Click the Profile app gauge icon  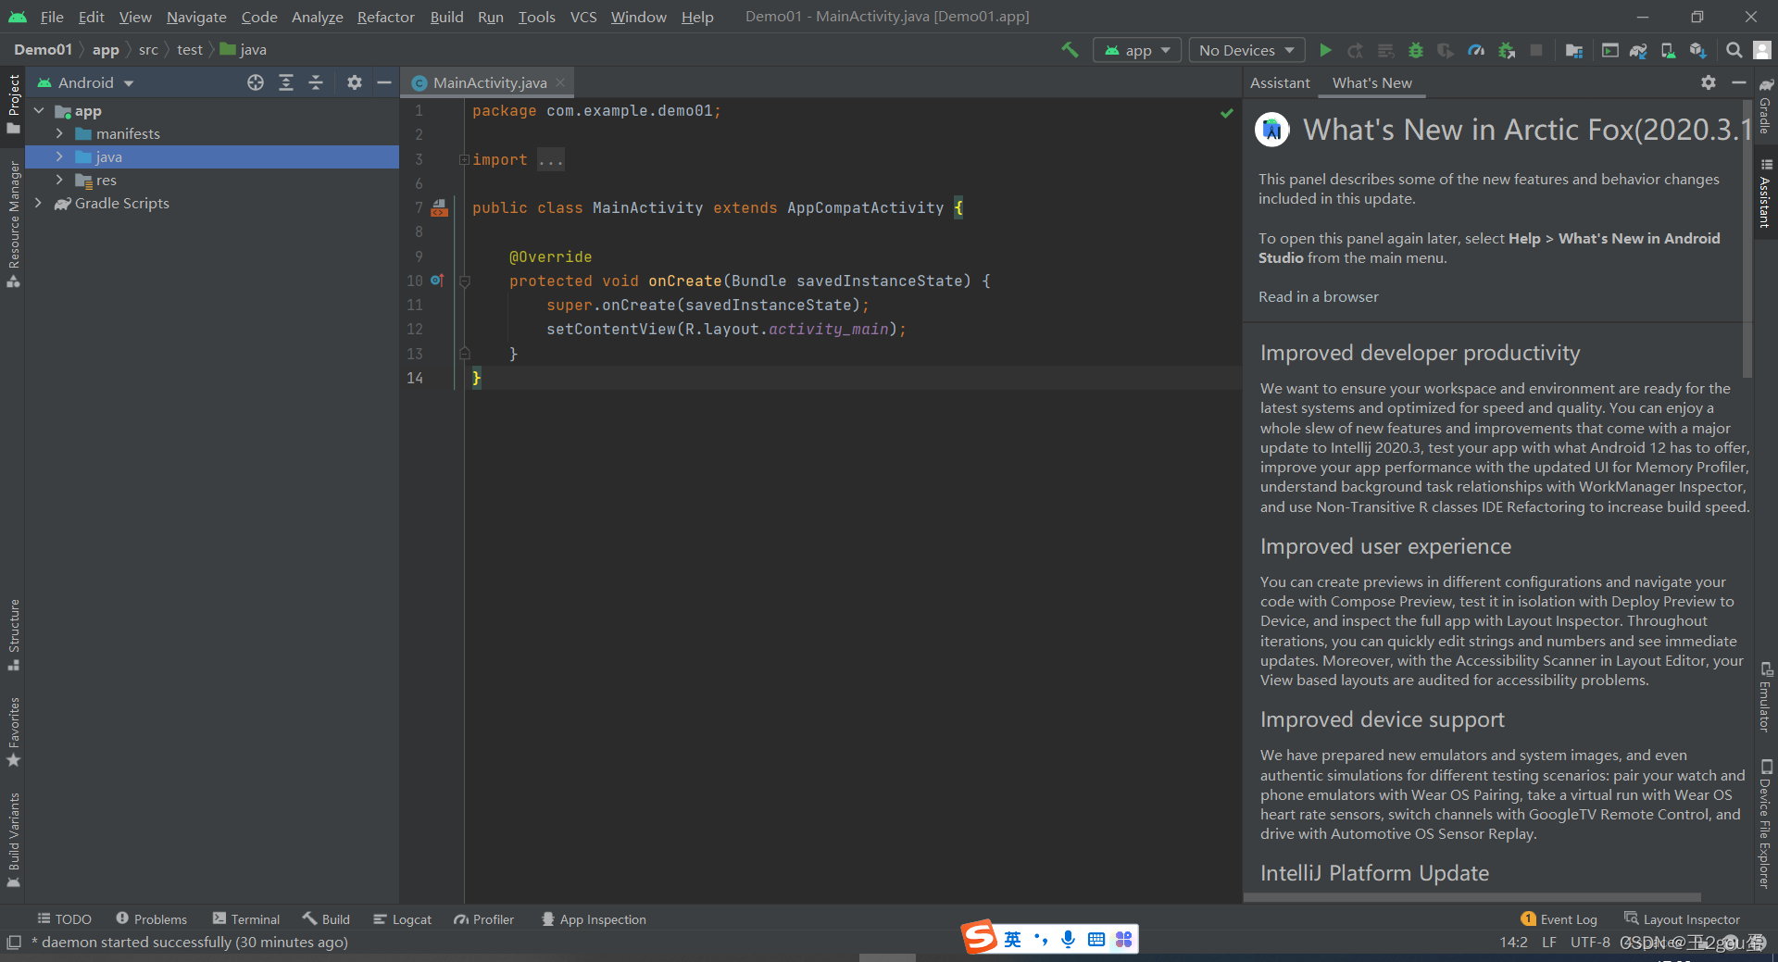click(x=1476, y=50)
